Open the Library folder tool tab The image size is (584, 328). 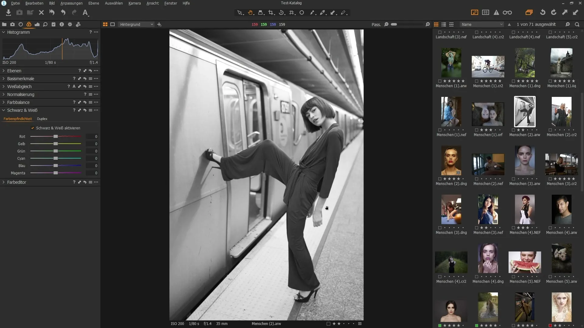point(4,24)
